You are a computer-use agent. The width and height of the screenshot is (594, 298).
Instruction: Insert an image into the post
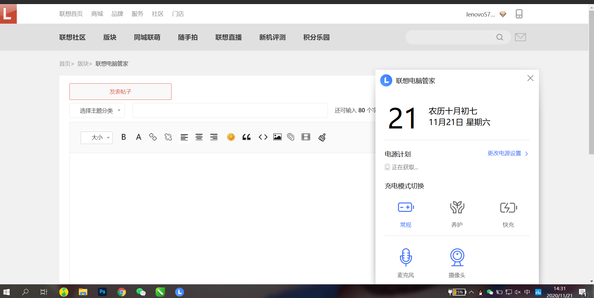pos(277,137)
